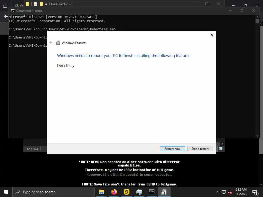Open network status tray icon
The height and width of the screenshot is (197, 263).
click(x=224, y=192)
